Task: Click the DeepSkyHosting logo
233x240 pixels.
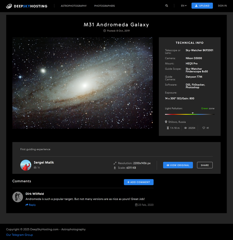Action: 27,6
